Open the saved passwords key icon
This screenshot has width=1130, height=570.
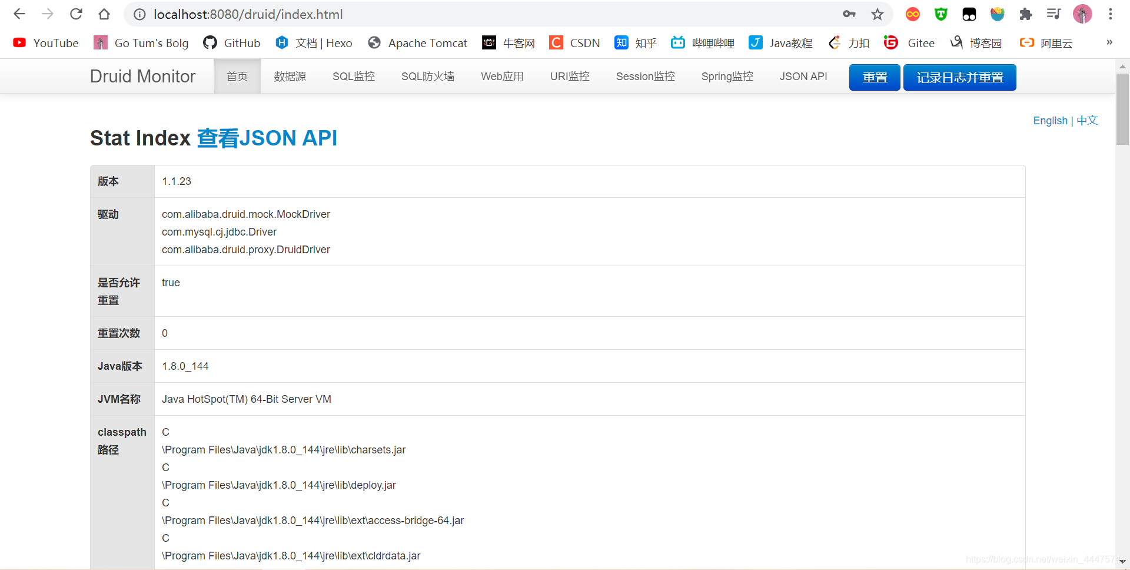(849, 14)
